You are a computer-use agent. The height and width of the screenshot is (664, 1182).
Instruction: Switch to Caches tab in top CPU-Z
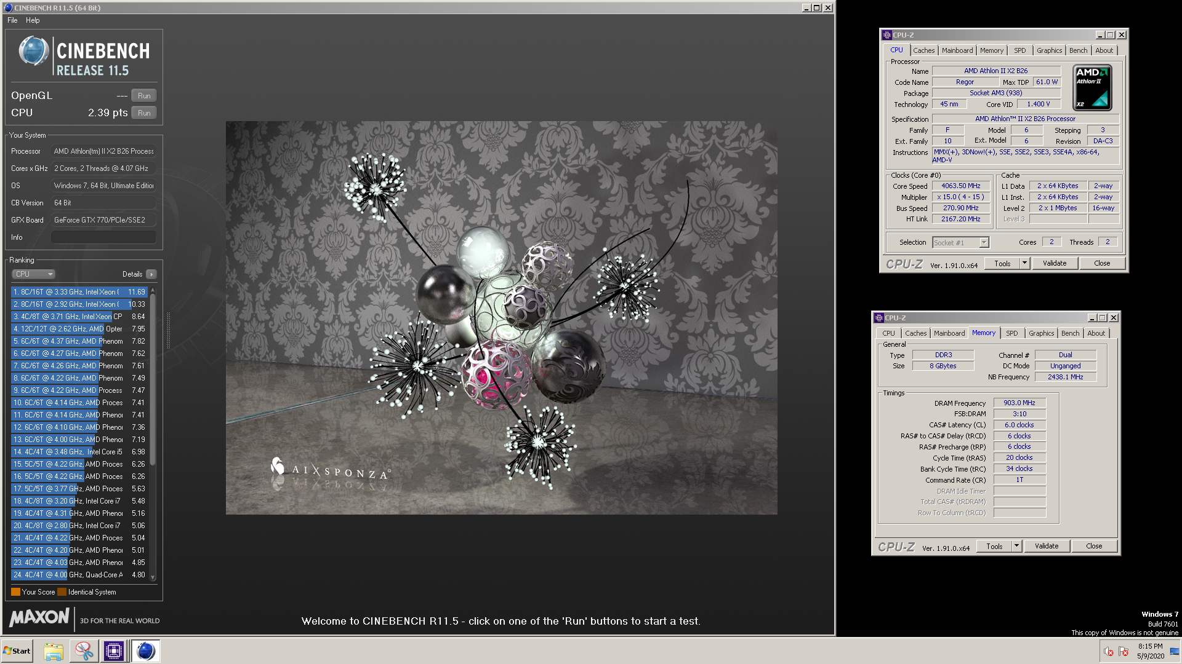(x=923, y=50)
